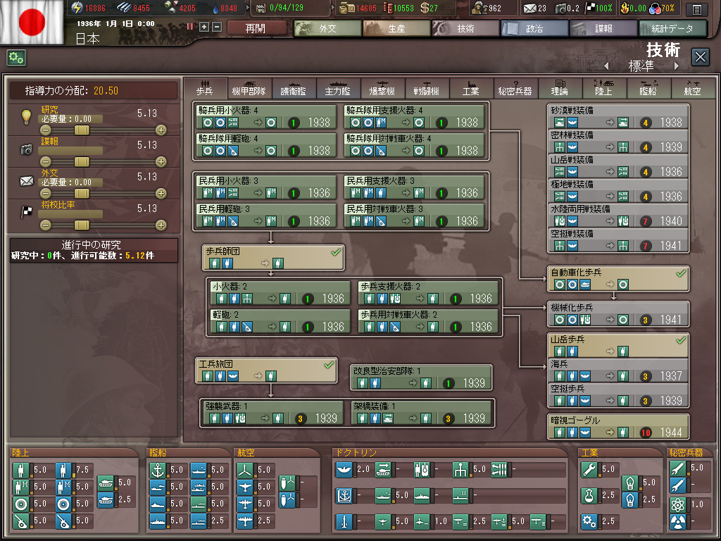
Task: Open the green gear settings icon
Action: click(16, 58)
